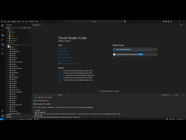Click the Prettier status bar item
The height and width of the screenshot is (140, 186).
coord(179,119)
